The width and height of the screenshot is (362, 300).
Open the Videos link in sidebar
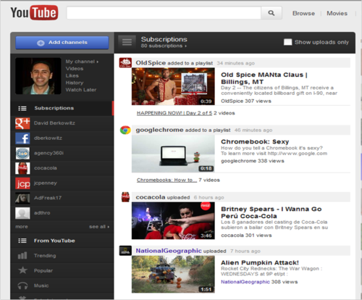point(75,69)
